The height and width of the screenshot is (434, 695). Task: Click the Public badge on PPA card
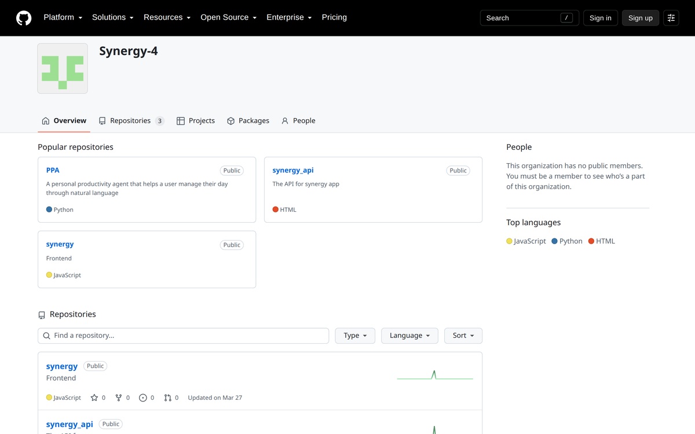click(x=232, y=171)
